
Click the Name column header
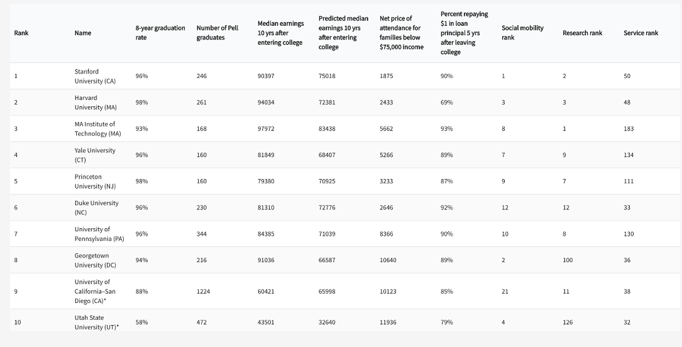82,33
